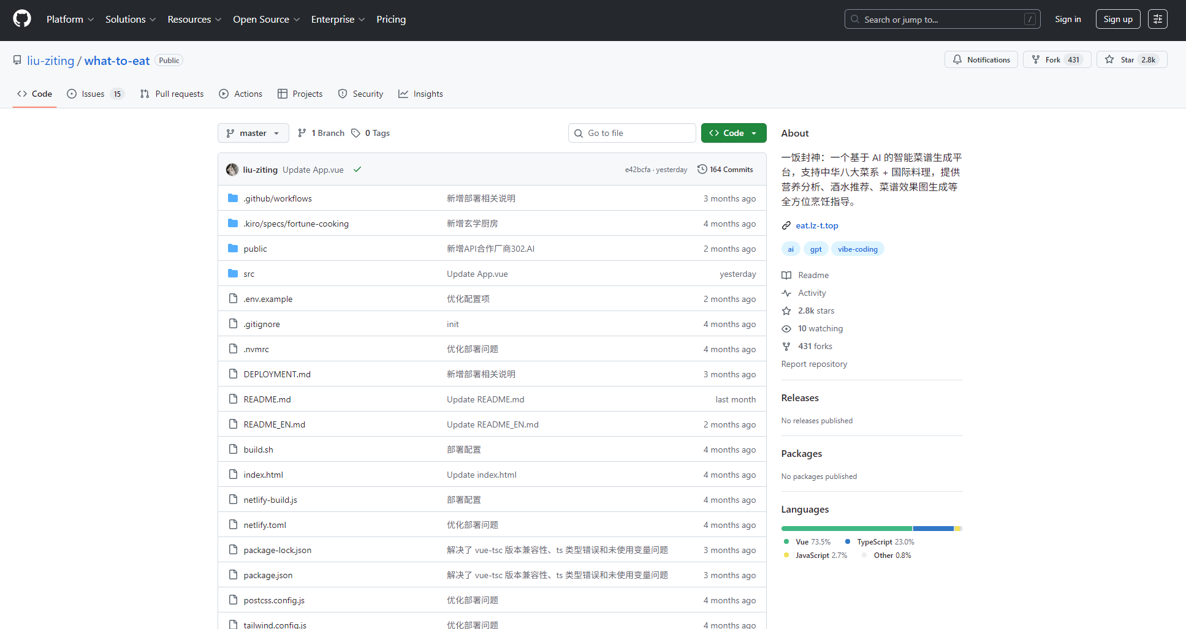Open the accessibility settings icon top right
The image size is (1186, 629).
[1157, 19]
